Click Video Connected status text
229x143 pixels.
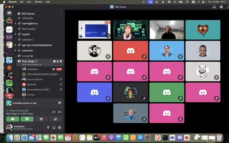[19, 111]
